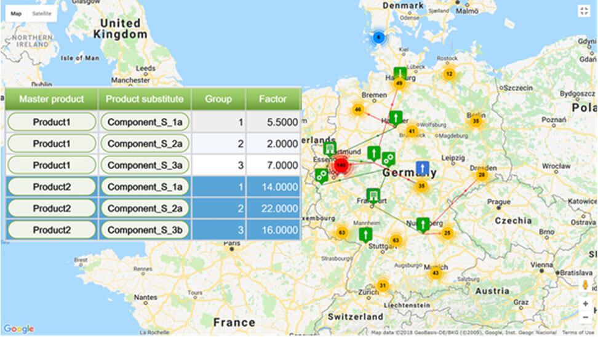
Task: Open the yellow cluster marker labeled 12
Action: click(449, 74)
